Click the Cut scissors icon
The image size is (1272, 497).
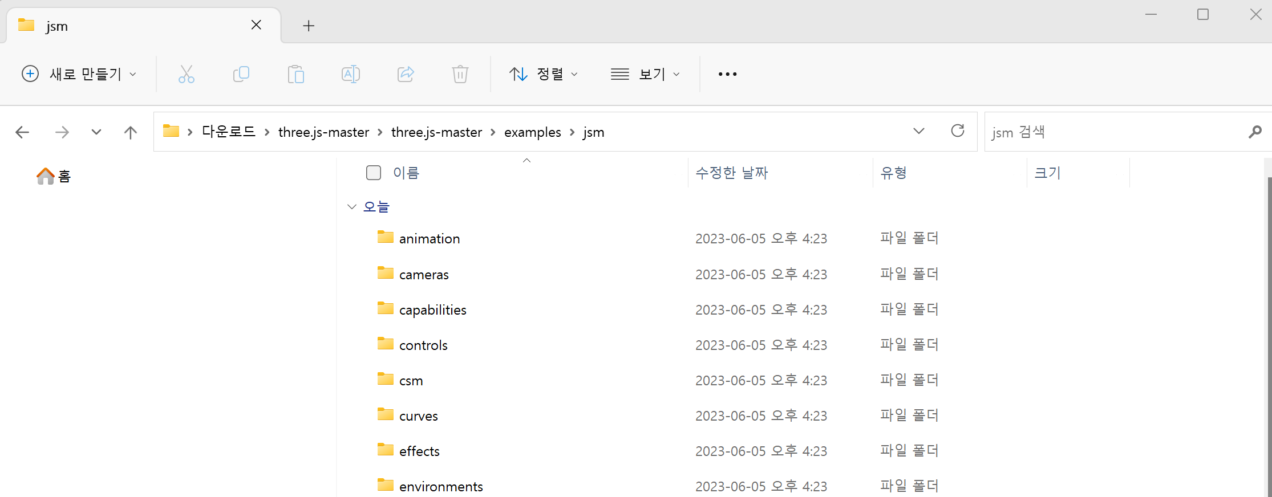click(x=187, y=74)
